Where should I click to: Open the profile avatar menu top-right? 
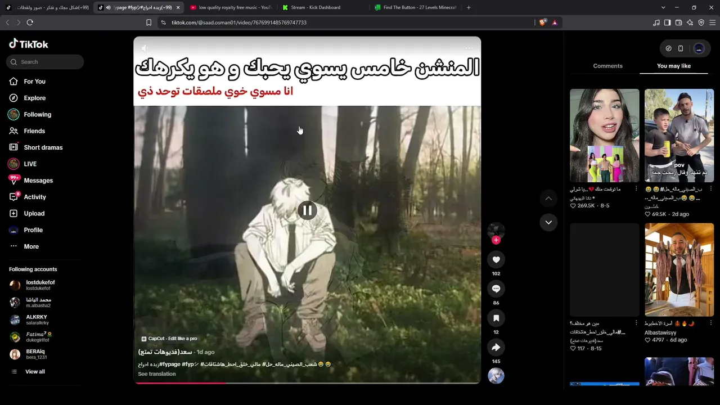point(699,48)
